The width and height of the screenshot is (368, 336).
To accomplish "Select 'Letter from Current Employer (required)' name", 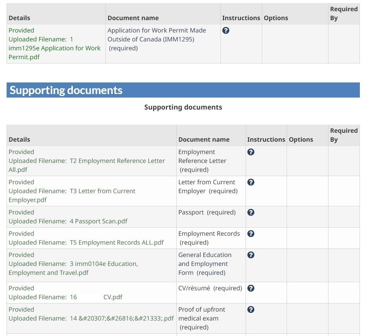I will tap(208, 187).
